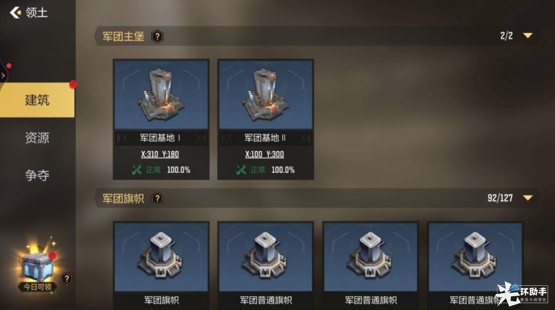Click question mark beside reward chest

tap(67, 279)
